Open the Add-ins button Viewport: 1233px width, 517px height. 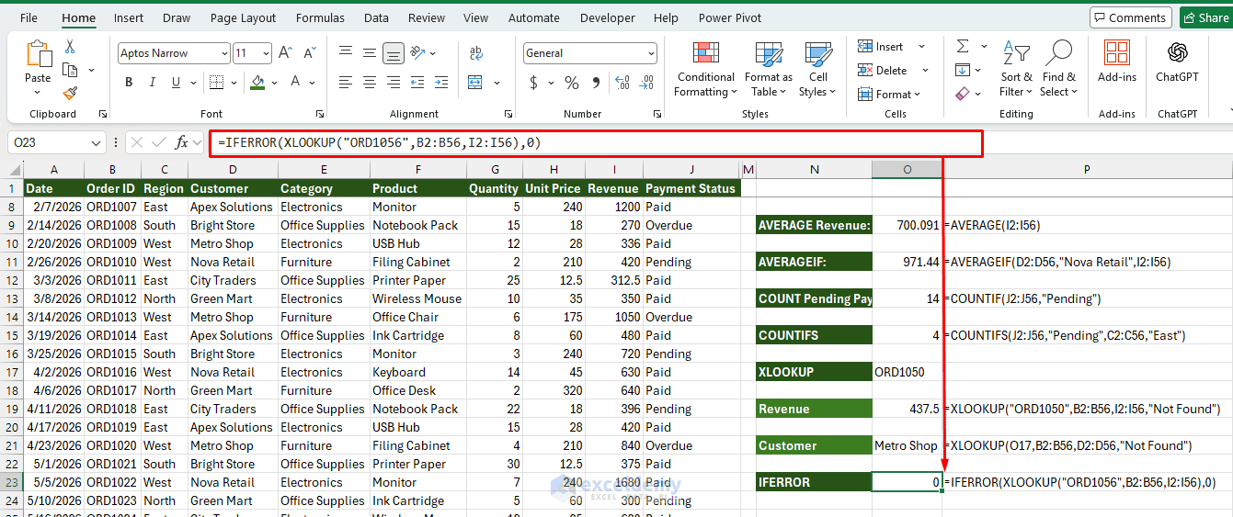pyautogui.click(x=1117, y=62)
